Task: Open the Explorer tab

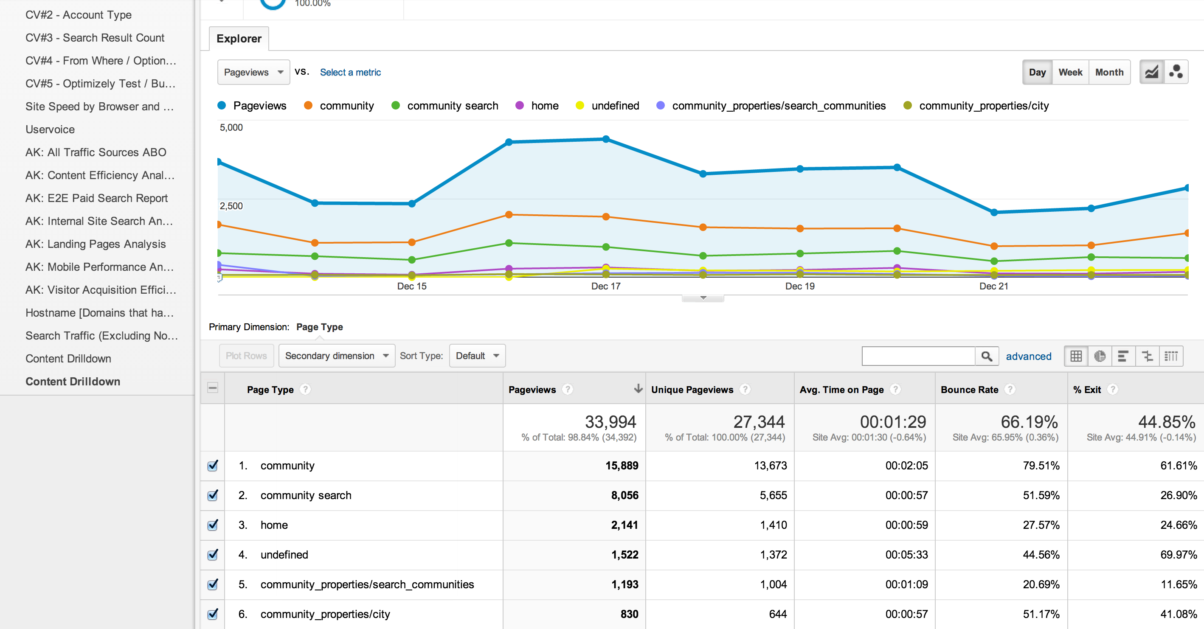Action: tap(239, 39)
